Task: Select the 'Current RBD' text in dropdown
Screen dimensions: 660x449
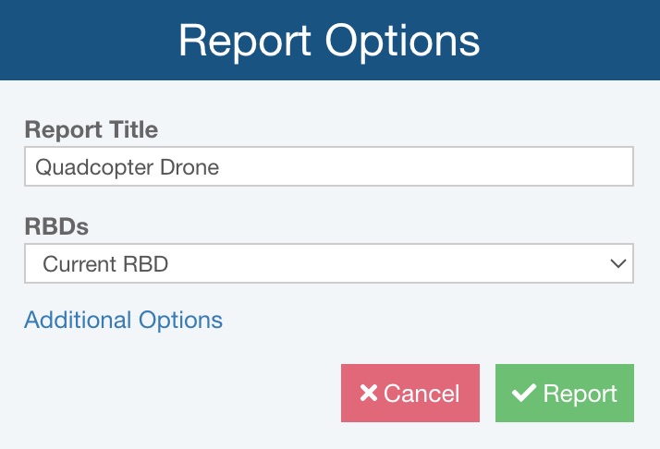Action: point(106,264)
